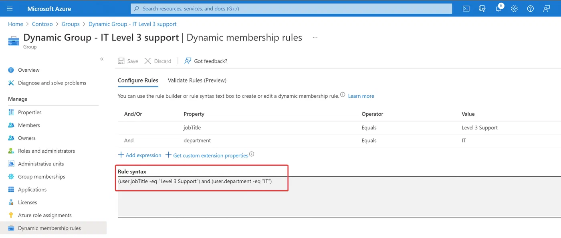Collapse the left navigation pane chevron

[x=102, y=59]
